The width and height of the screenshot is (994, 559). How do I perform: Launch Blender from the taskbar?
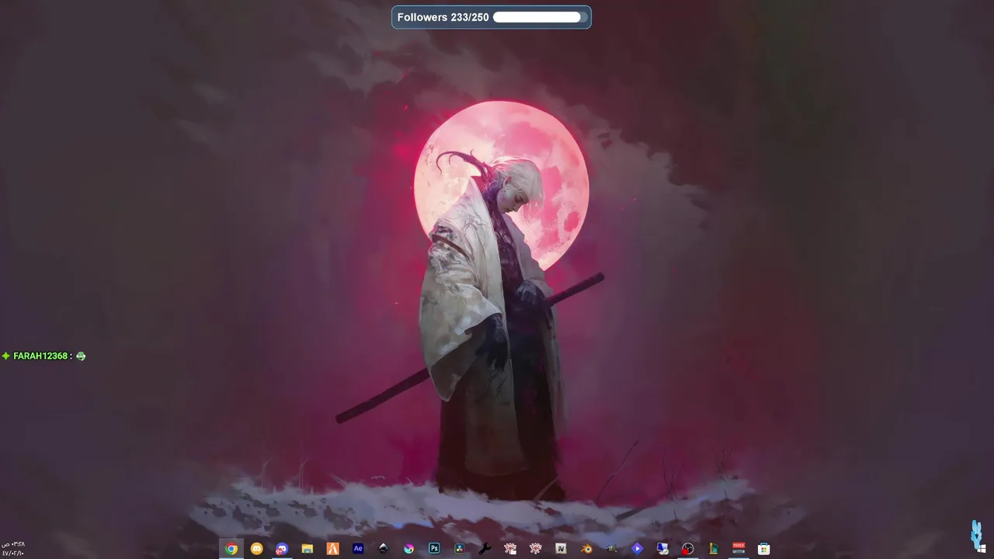point(586,549)
